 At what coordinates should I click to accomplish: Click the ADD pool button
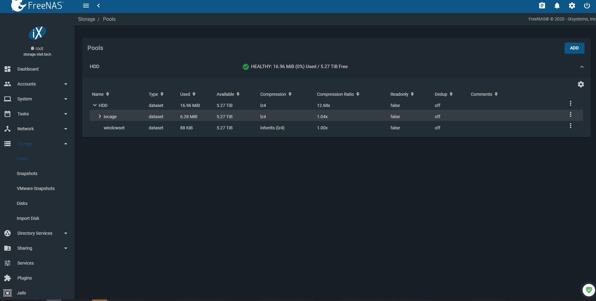574,48
